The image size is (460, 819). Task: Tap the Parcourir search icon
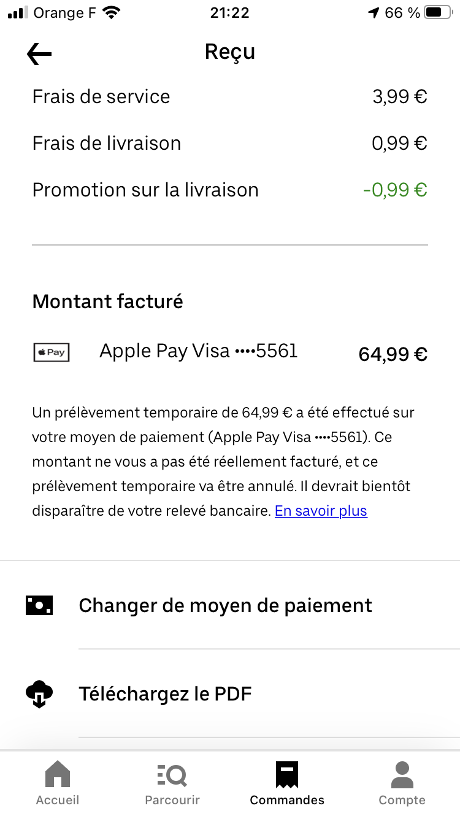pyautogui.click(x=172, y=775)
